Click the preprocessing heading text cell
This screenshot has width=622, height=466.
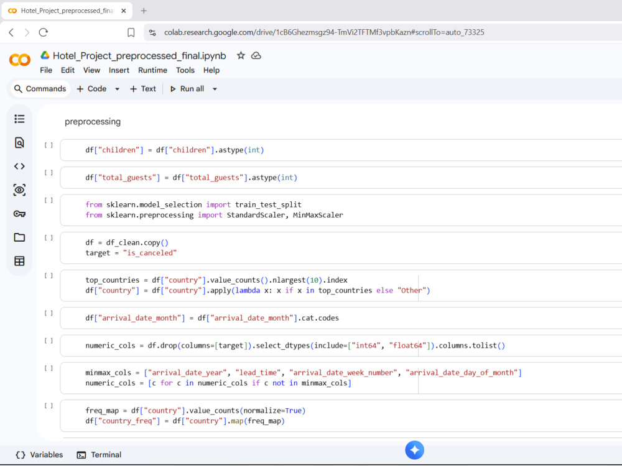coord(93,122)
